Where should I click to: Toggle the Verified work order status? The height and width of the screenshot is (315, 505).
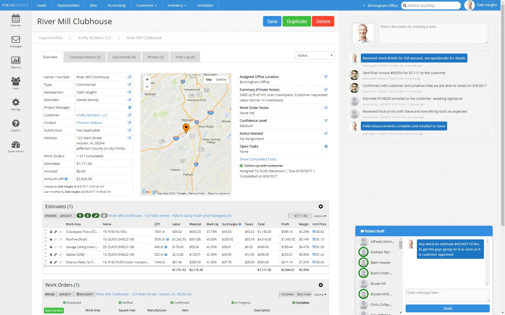click(126, 303)
